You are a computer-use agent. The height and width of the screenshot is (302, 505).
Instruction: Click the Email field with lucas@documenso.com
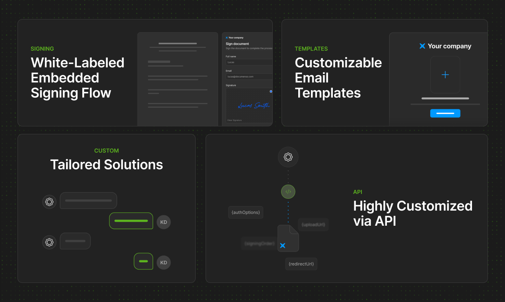[249, 76]
